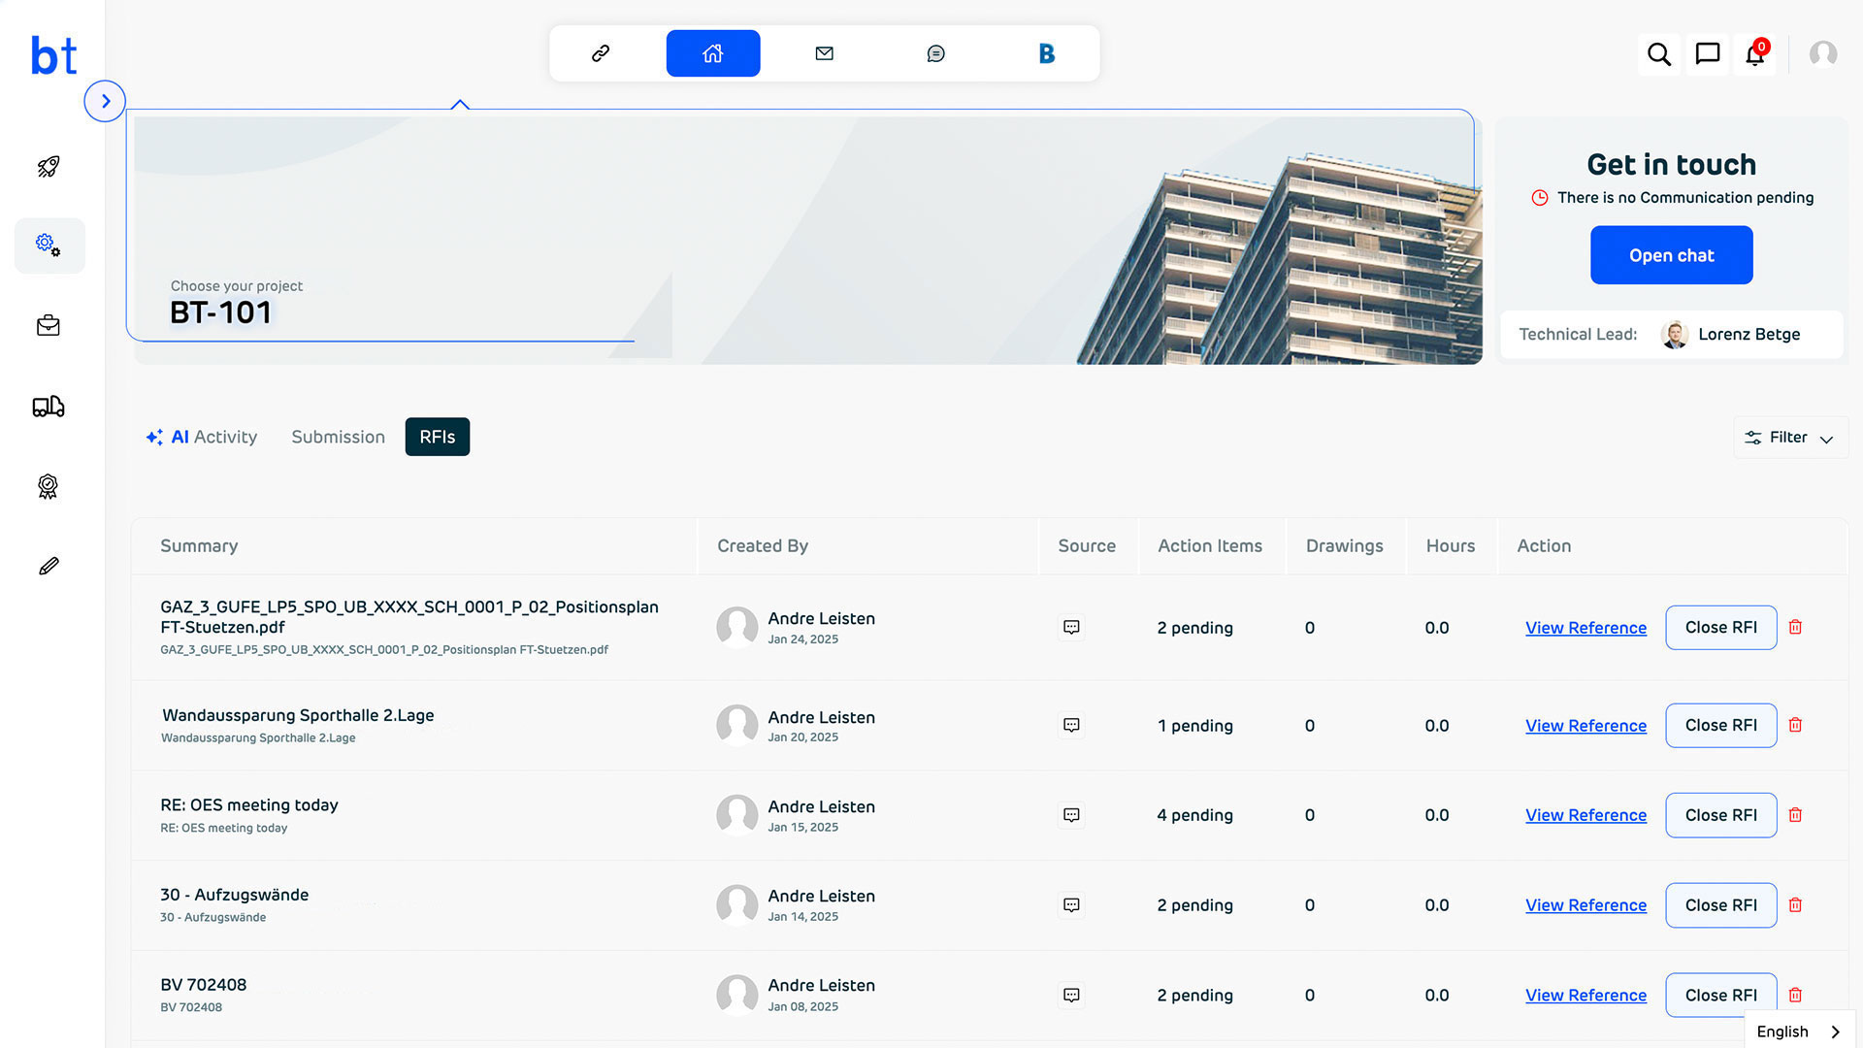Viewport: 1863px width, 1048px height.
Task: Open the mail icon in top navigation
Action: 825,53
